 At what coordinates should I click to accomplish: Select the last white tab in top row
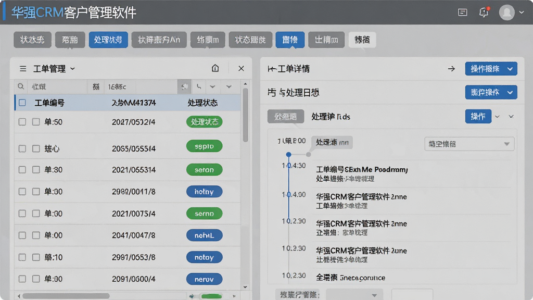[362, 40]
